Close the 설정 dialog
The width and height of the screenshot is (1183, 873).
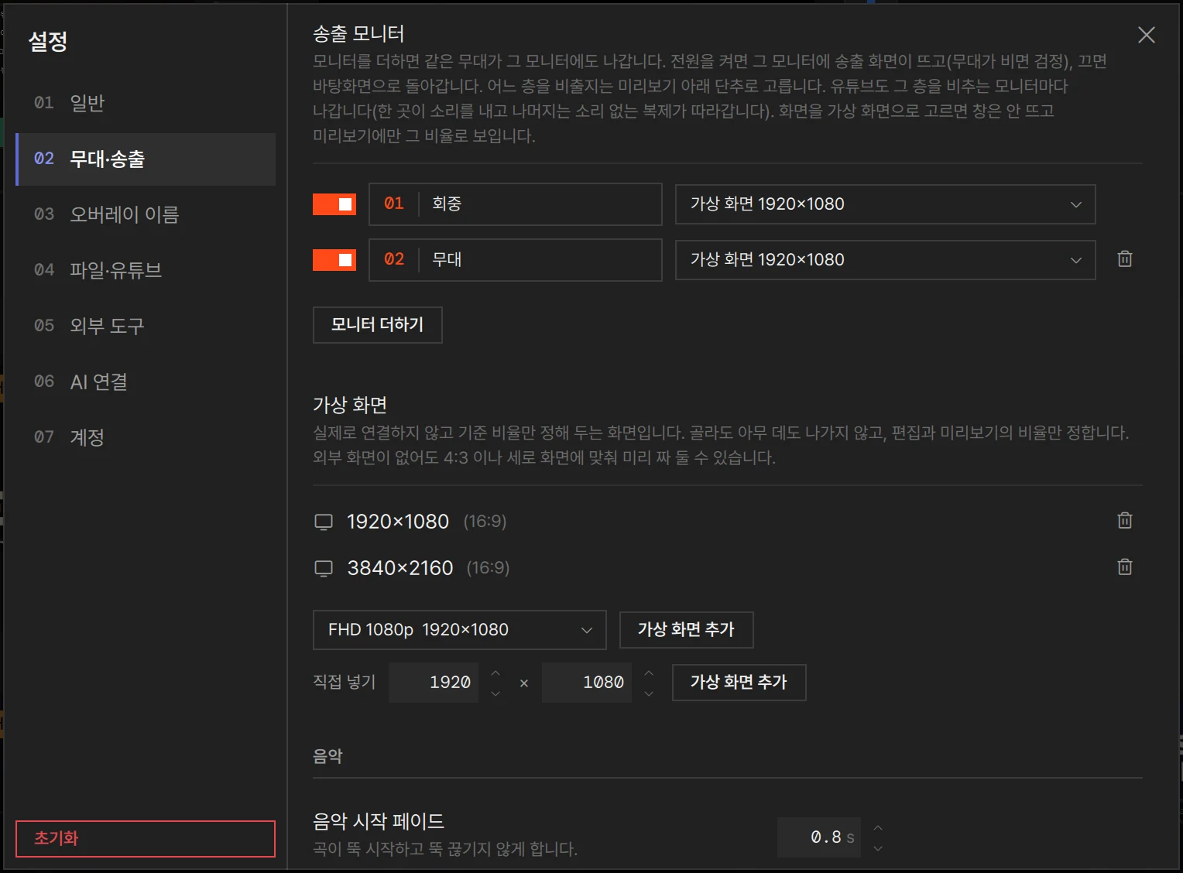tap(1147, 35)
